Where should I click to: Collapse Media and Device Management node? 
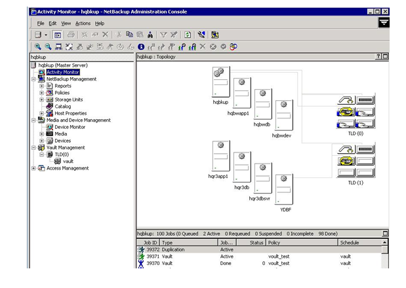(x=33, y=120)
